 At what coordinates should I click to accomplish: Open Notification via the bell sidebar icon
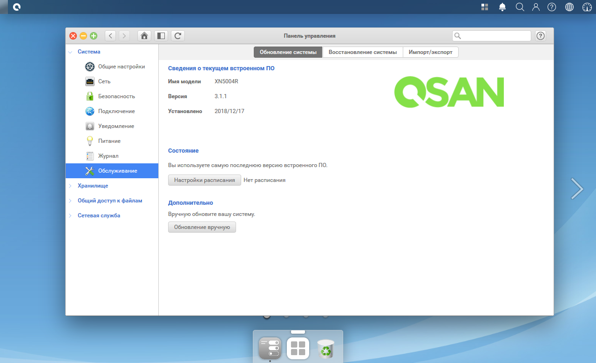click(x=90, y=126)
